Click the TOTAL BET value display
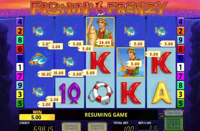The image size is (200, 131). click(x=124, y=128)
